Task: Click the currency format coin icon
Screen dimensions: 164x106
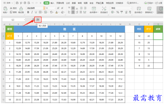Action: (112, 12)
